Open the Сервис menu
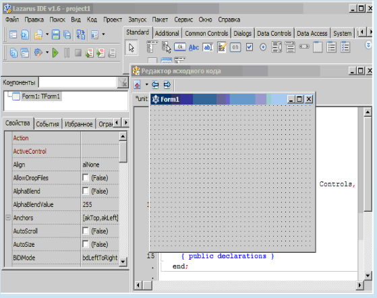 coord(183,20)
